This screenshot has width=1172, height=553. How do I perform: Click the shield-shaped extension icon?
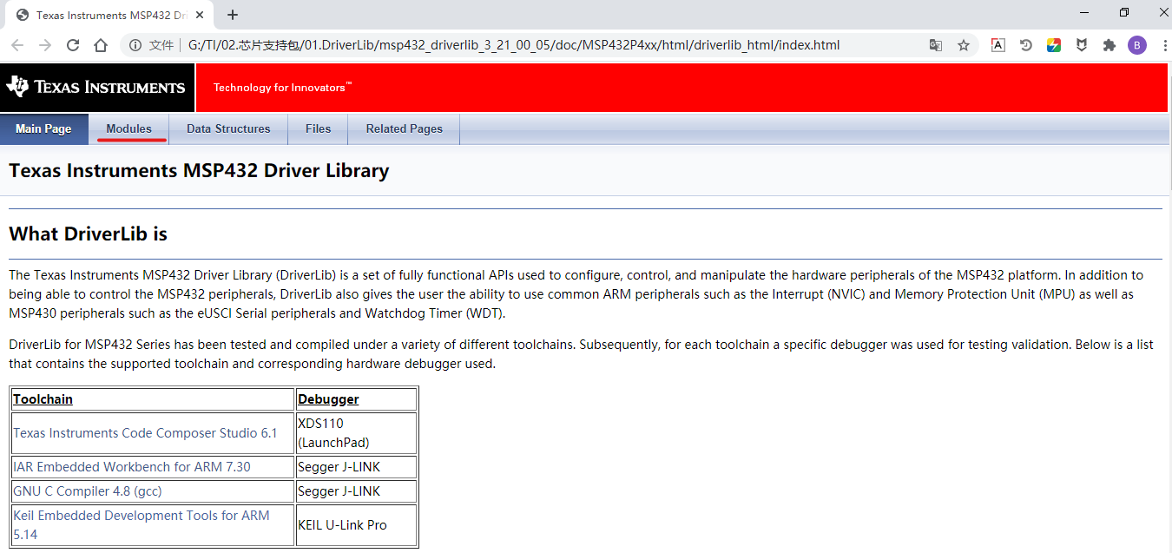point(1082,45)
